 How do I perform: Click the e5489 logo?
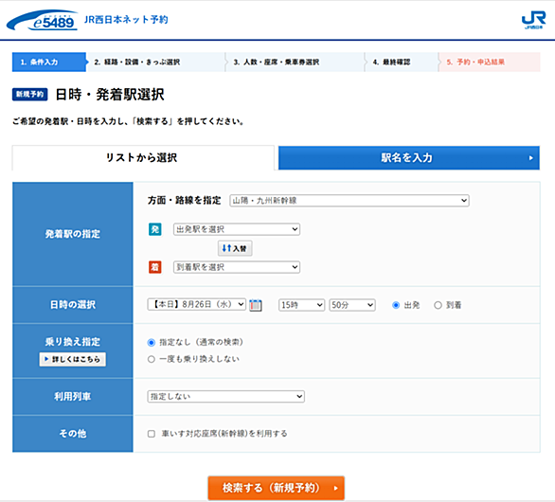42,20
